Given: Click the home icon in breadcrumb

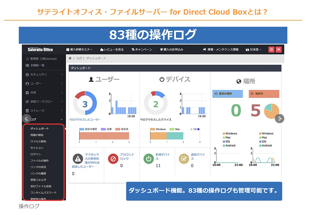Looking at the screenshot, I should point(70,58).
